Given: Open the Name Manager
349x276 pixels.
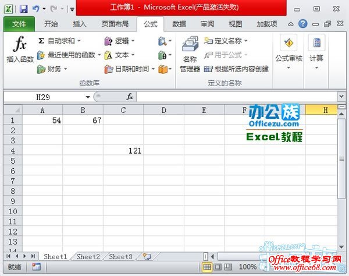Looking at the screenshot, I should click(190, 54).
